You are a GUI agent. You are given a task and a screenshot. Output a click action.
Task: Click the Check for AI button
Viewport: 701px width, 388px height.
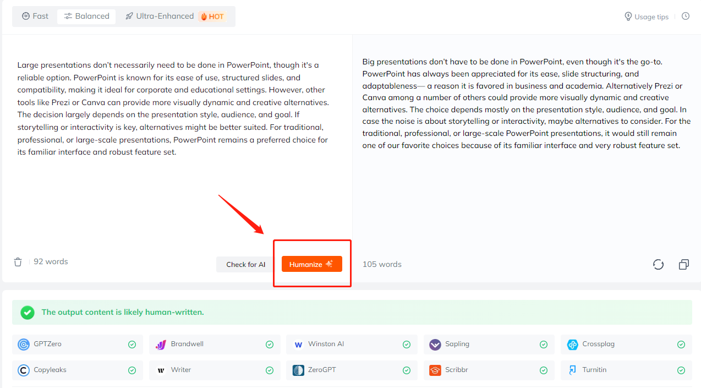click(x=245, y=265)
